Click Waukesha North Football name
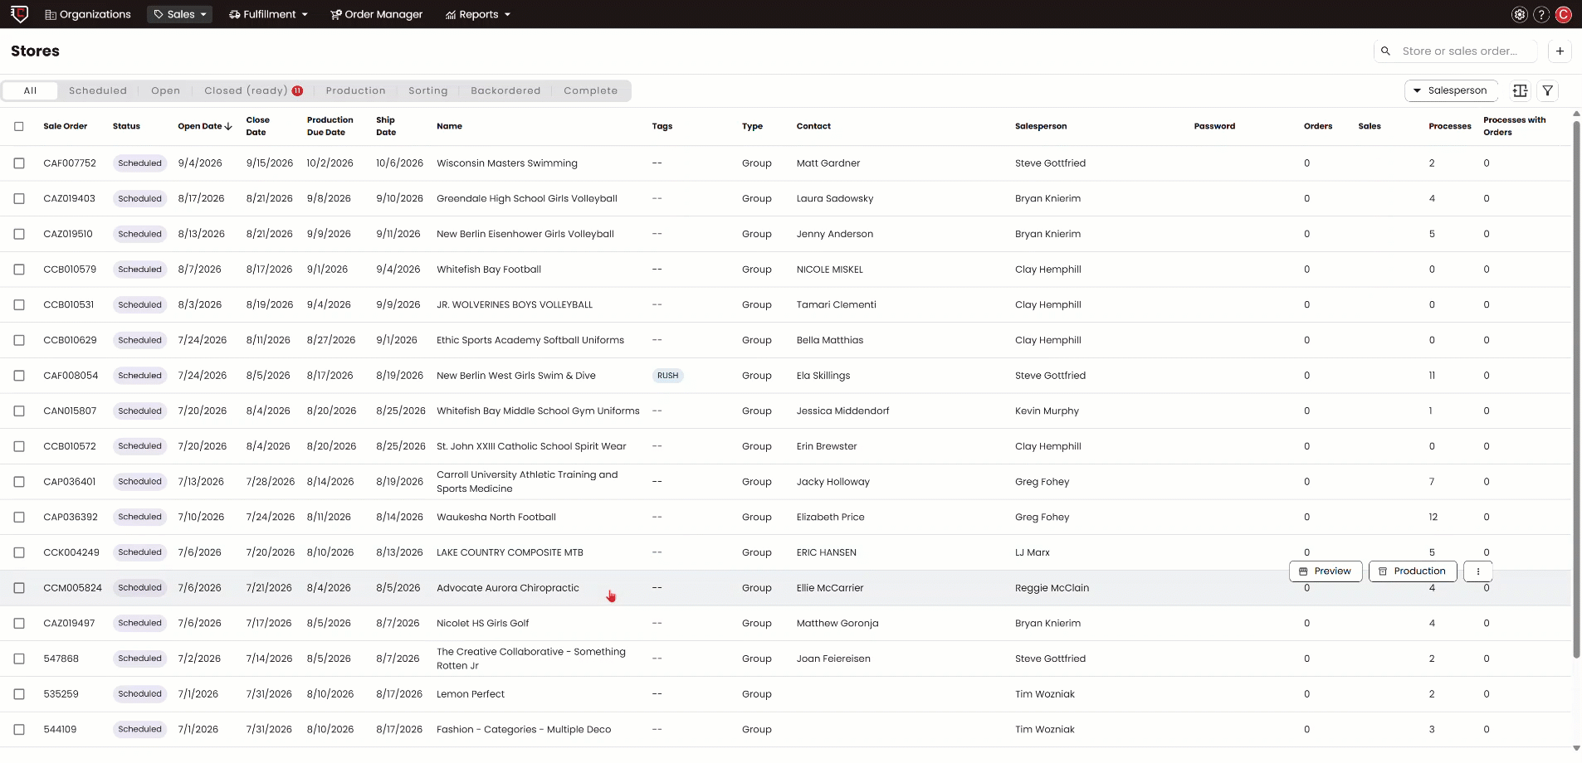1582x763 pixels. 496,517
